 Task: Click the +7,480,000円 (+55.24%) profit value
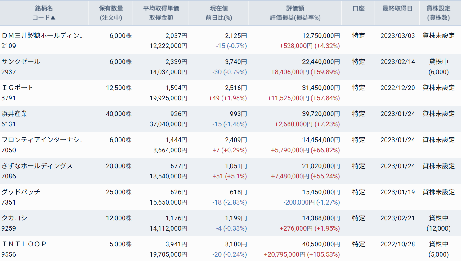(x=305, y=176)
